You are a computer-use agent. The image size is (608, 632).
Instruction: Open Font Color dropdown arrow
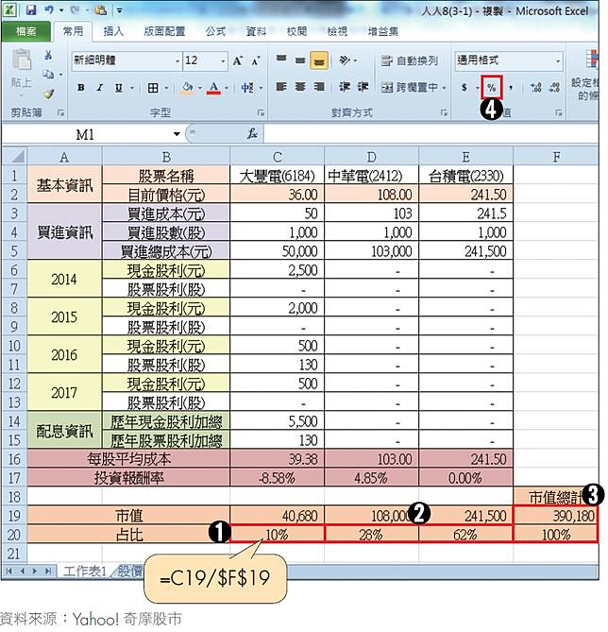227,88
